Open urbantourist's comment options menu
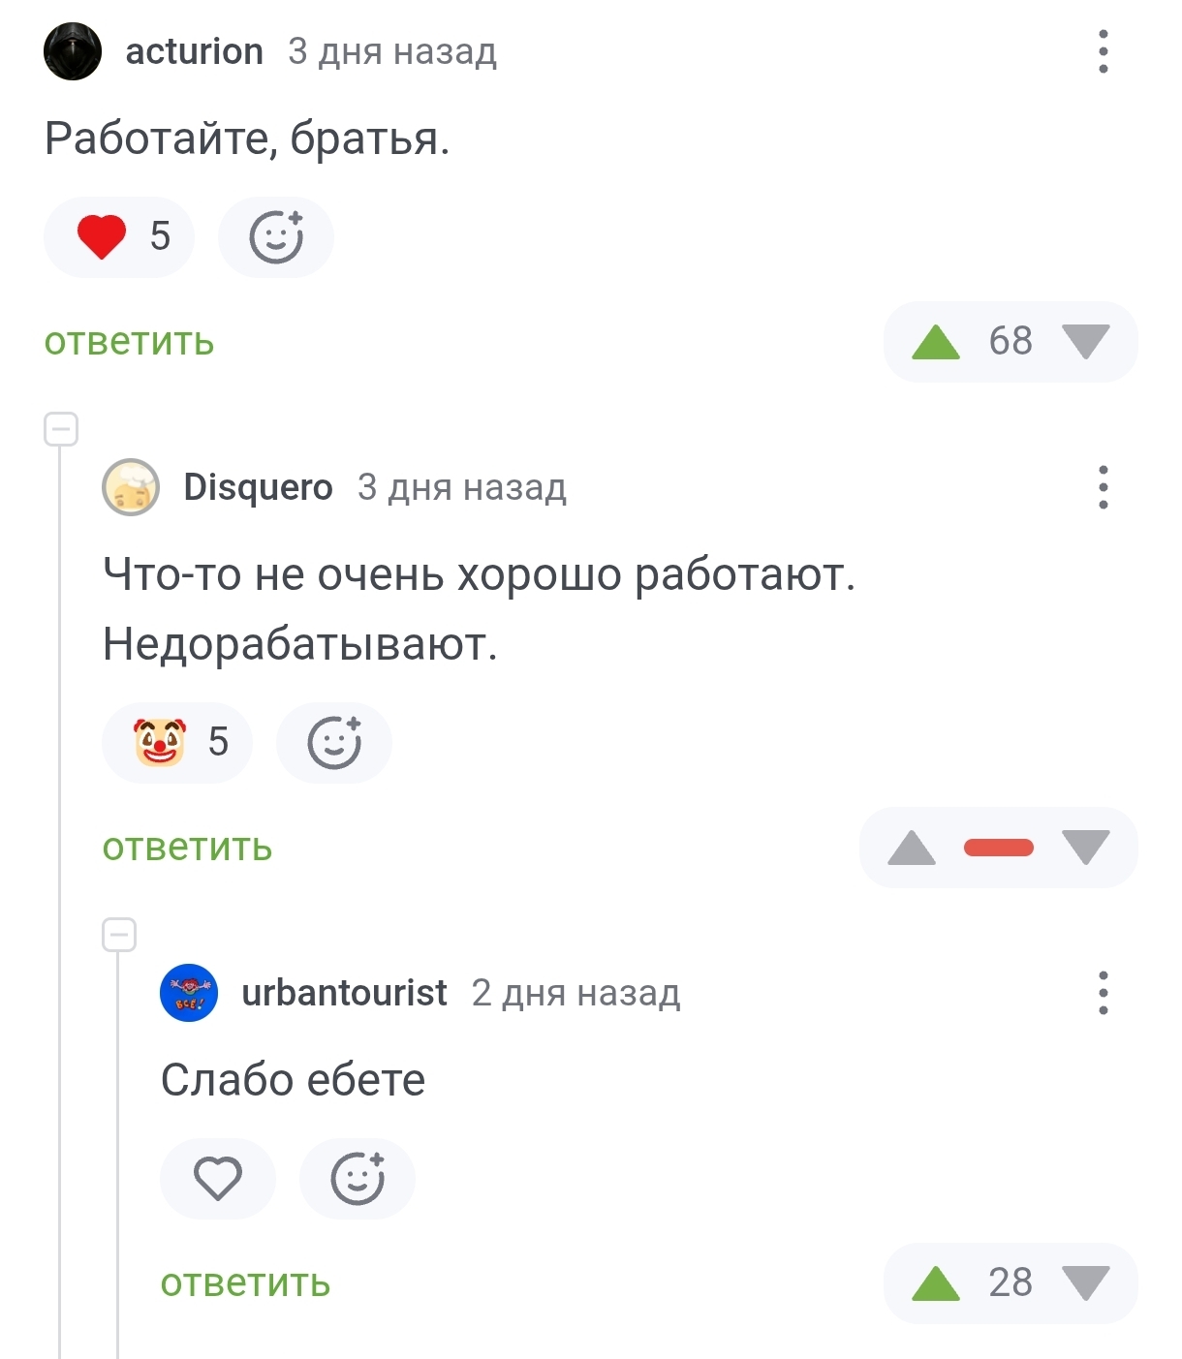This screenshot has width=1182, height=1359. [1103, 993]
